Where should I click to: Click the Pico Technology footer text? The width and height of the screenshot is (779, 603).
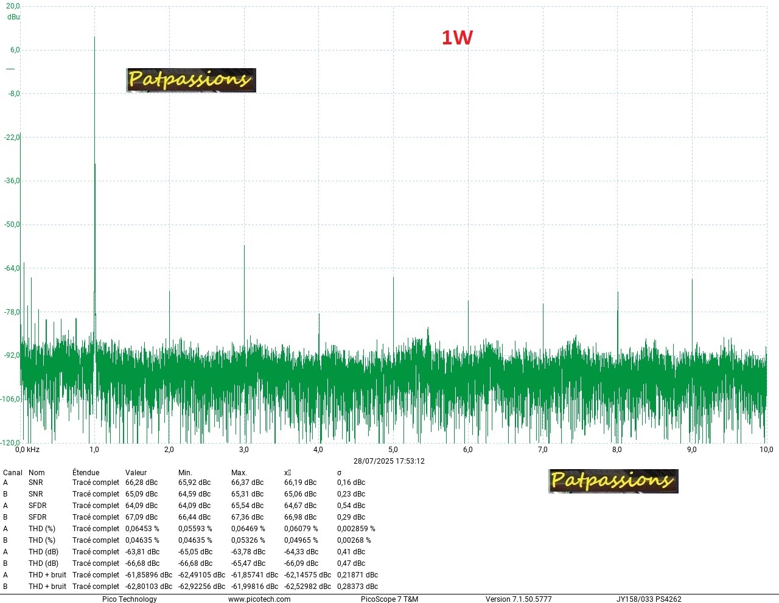(130, 599)
